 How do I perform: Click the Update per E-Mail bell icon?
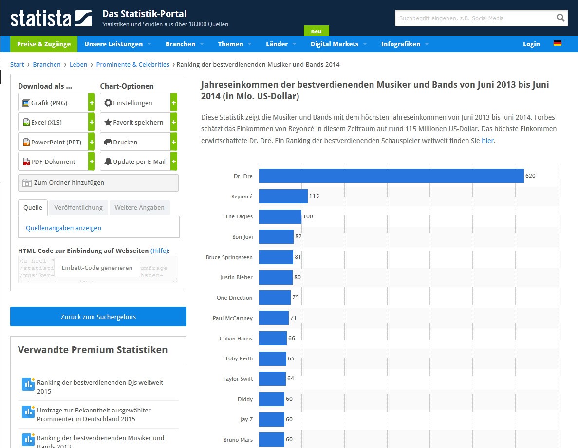pyautogui.click(x=108, y=161)
